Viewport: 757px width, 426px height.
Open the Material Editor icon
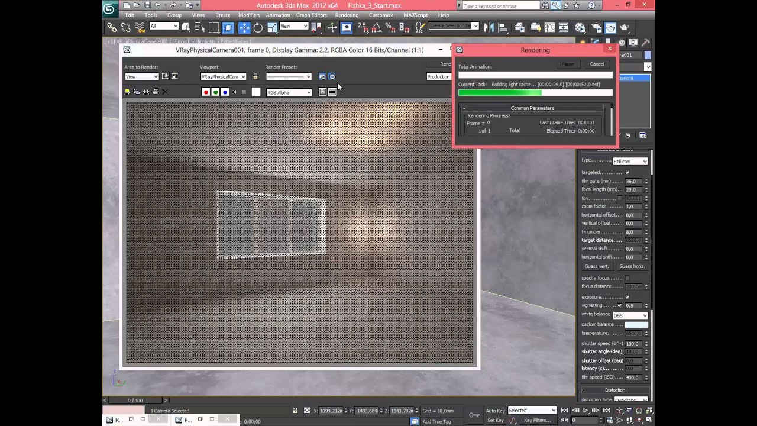point(580,27)
